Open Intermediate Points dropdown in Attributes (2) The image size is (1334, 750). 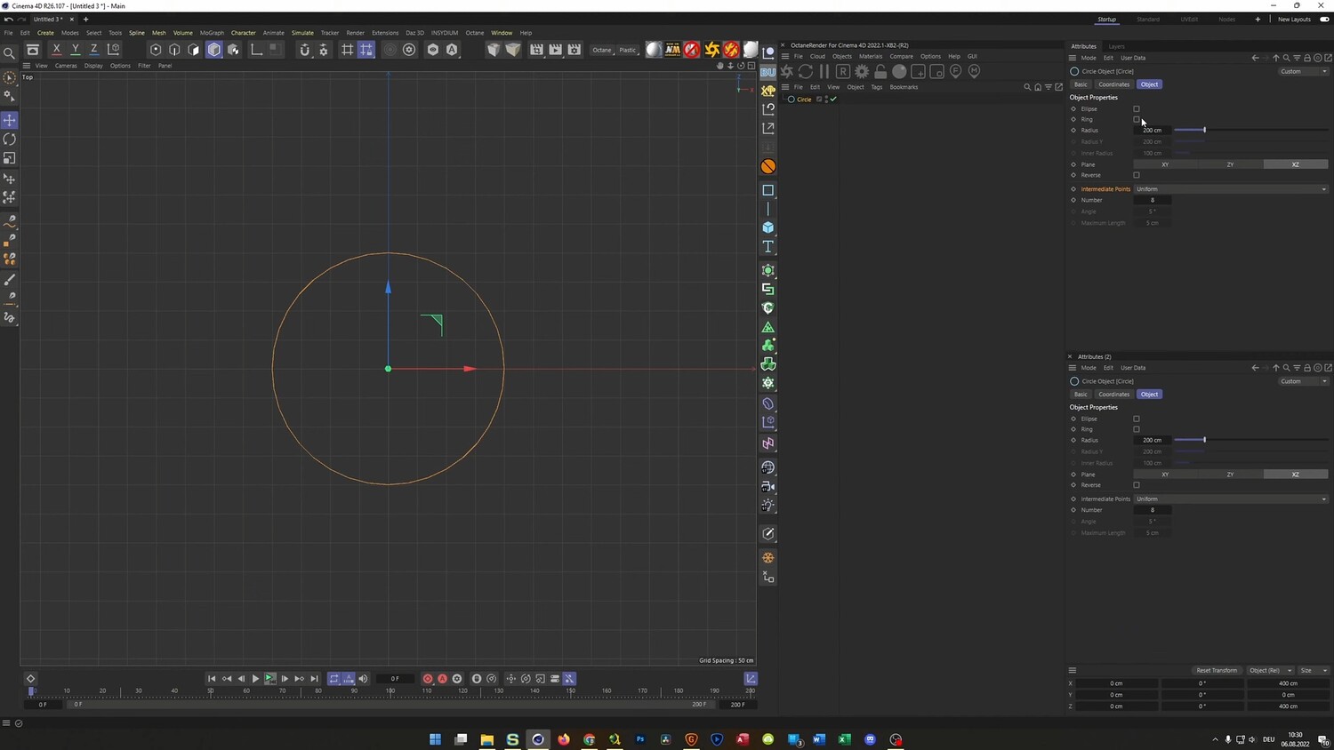point(1231,499)
